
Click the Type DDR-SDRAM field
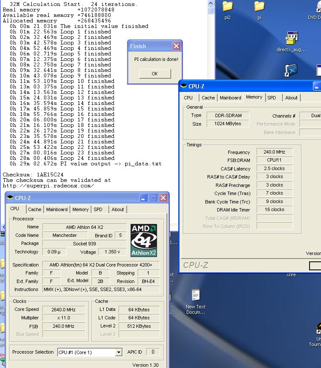tap(228, 115)
